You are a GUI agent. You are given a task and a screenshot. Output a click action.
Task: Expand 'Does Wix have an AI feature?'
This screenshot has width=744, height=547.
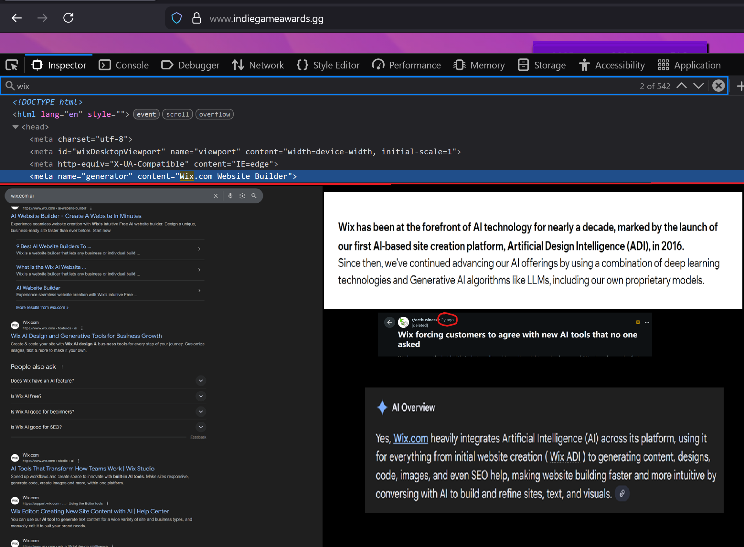200,381
